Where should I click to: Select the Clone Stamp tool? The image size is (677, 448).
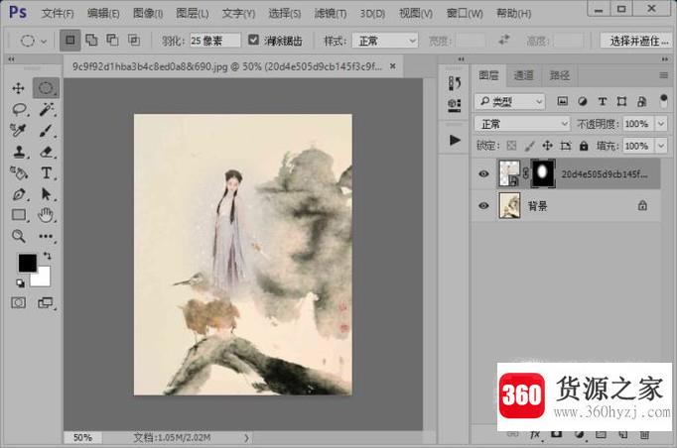pos(19,152)
